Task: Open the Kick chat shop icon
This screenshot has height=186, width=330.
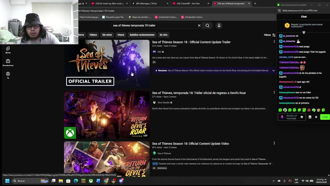Action: [310, 117]
